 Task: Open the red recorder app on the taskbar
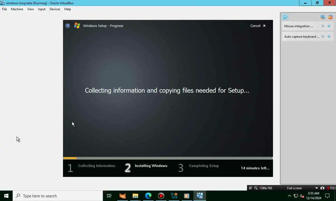coord(161,196)
